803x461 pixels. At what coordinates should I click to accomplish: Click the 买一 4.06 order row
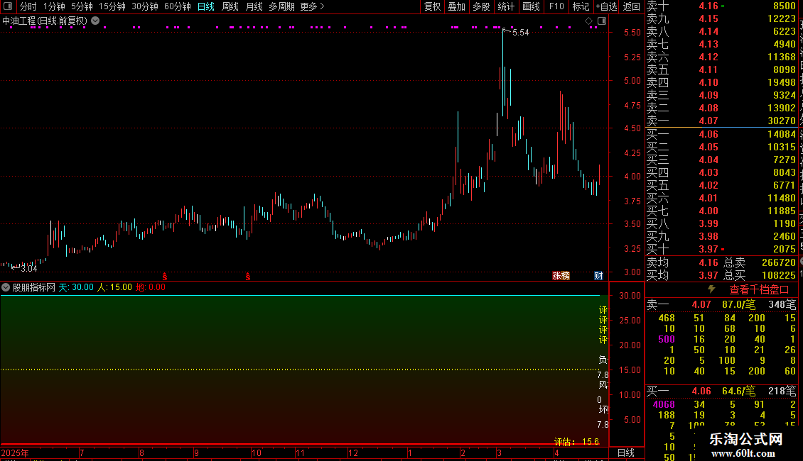pyautogui.click(x=721, y=135)
